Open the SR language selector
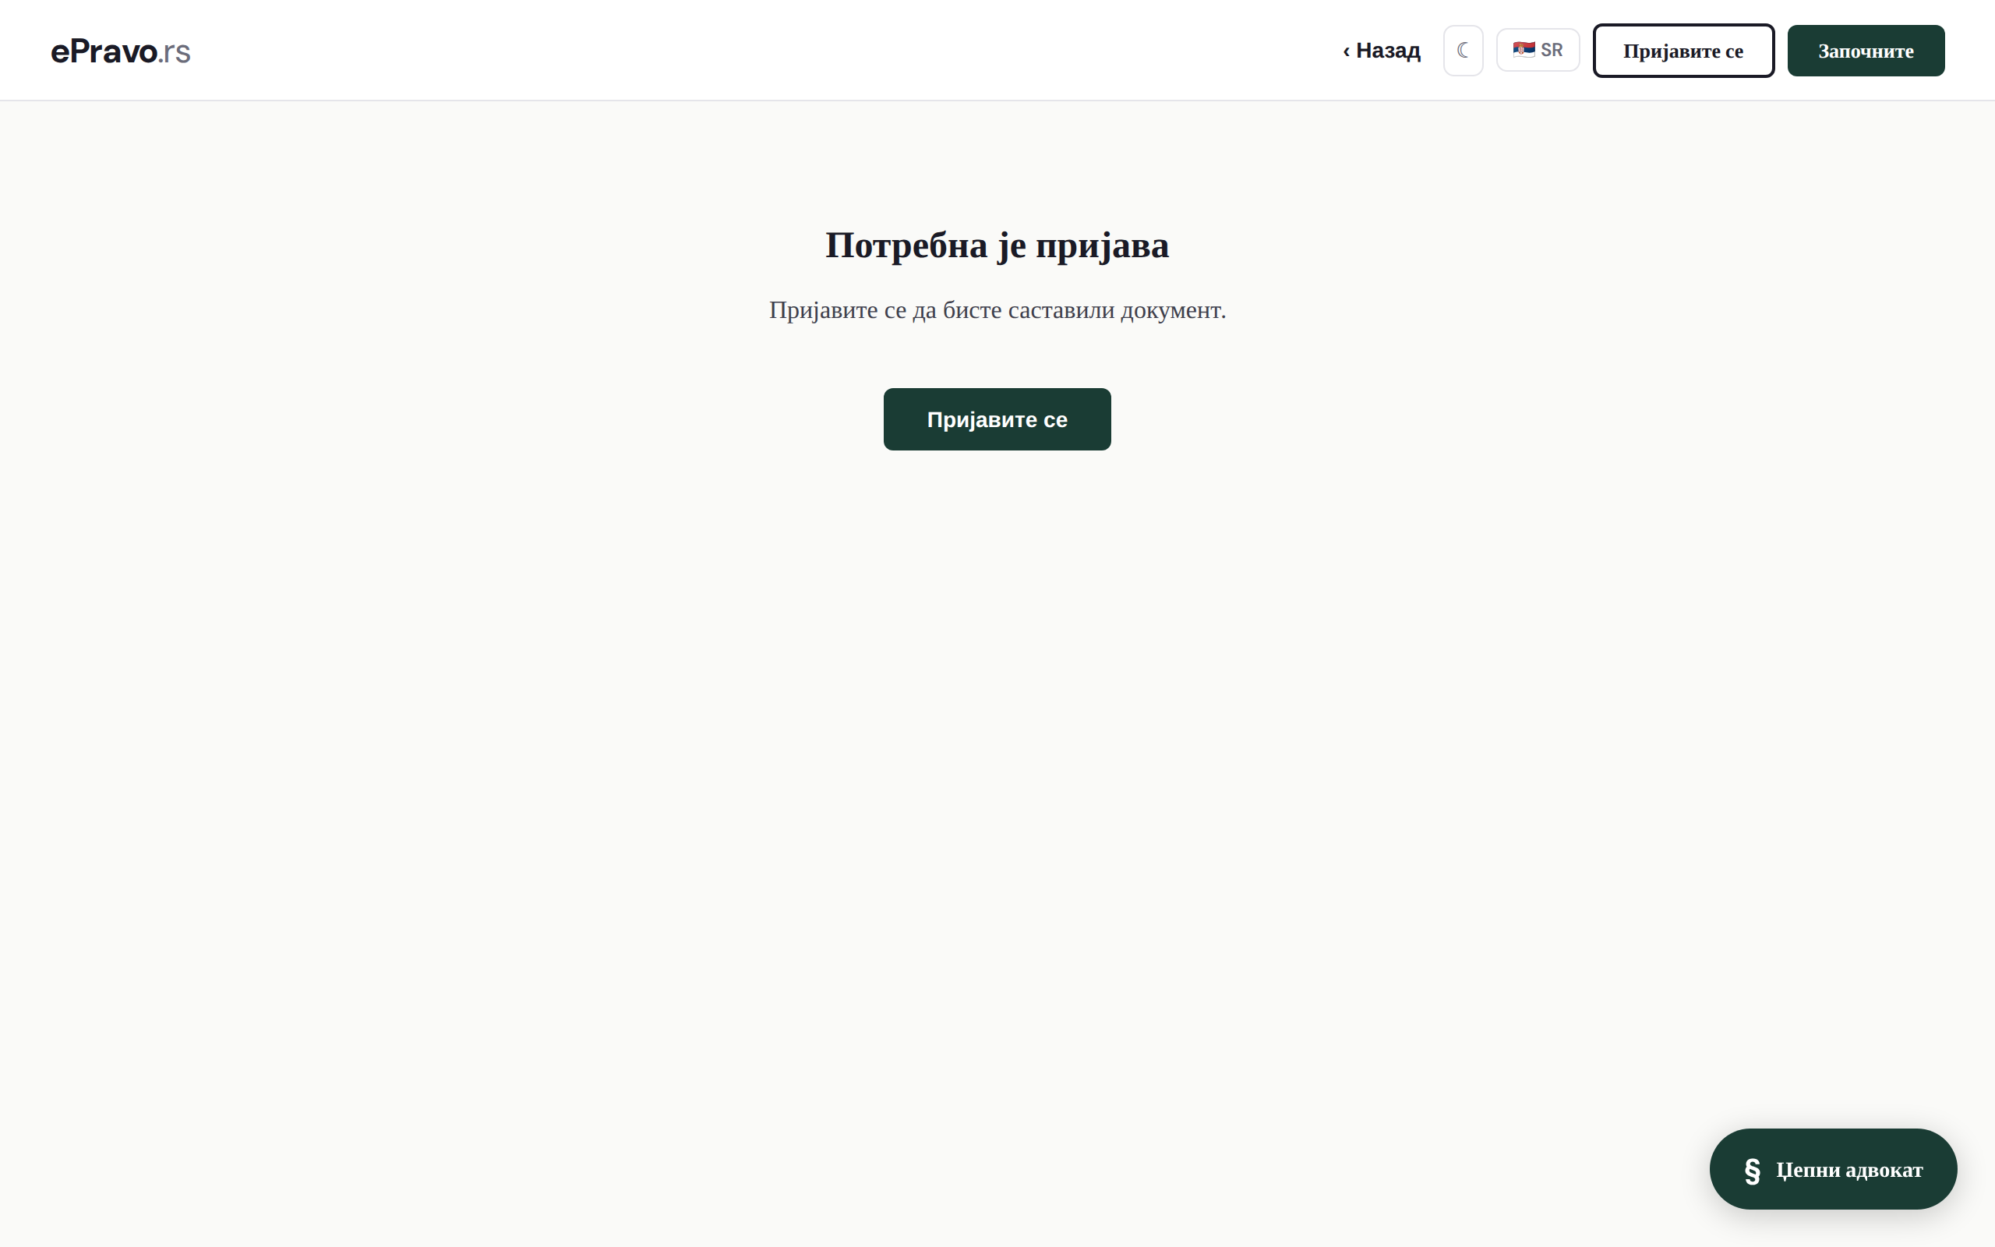This screenshot has height=1247, width=1995. 1538,51
